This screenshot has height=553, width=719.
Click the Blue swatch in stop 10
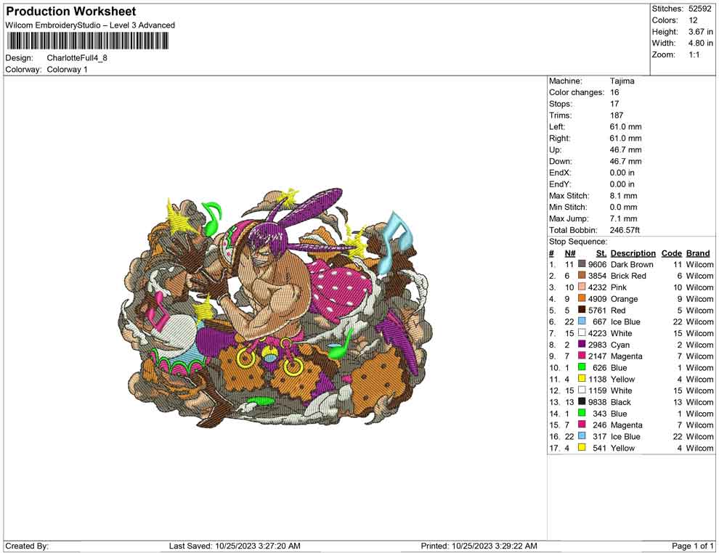point(582,367)
